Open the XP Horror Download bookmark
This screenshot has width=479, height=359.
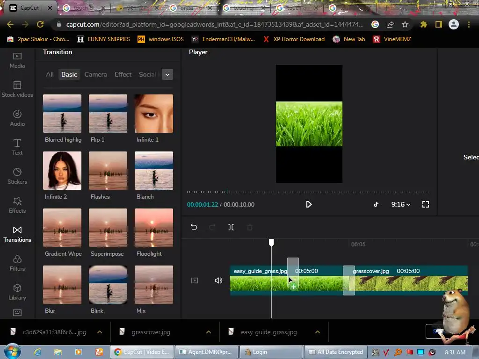point(294,39)
